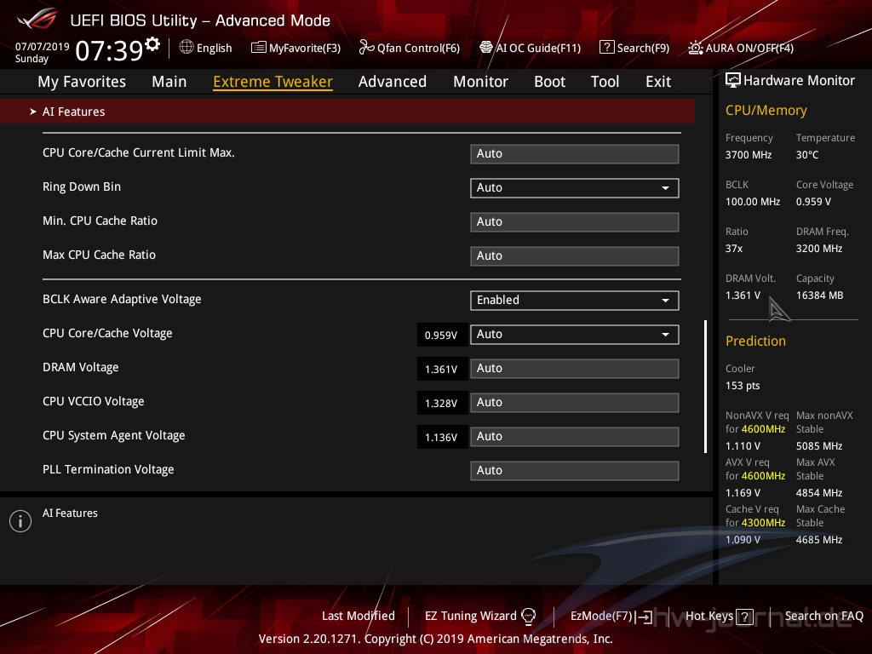Image resolution: width=872 pixels, height=654 pixels.
Task: Click the 5085 MHz Max nonAVX value
Action: tap(819, 446)
